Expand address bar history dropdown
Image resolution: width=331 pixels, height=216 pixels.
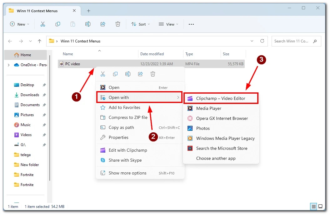252,41
